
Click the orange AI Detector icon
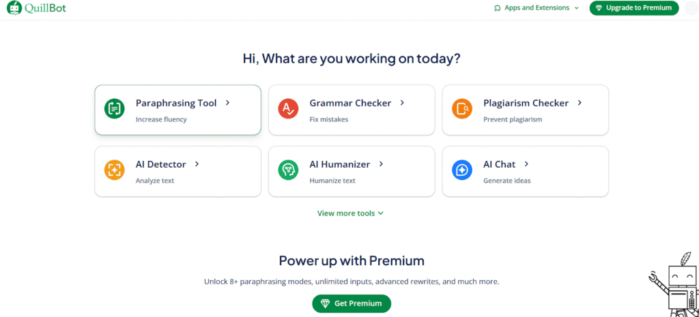[x=115, y=170]
